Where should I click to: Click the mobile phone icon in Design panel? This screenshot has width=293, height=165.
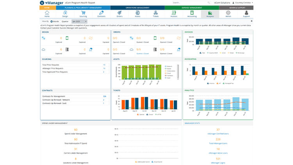coord(67,38)
